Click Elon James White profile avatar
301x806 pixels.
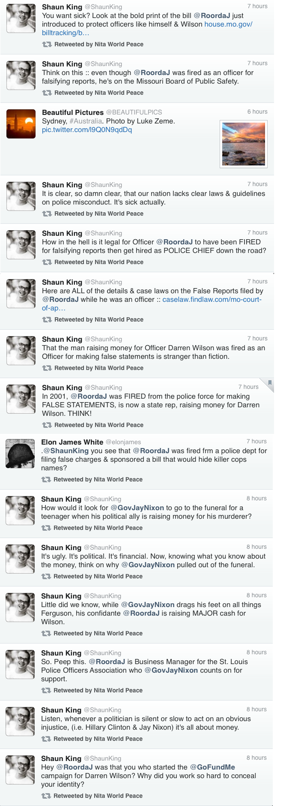point(20,454)
